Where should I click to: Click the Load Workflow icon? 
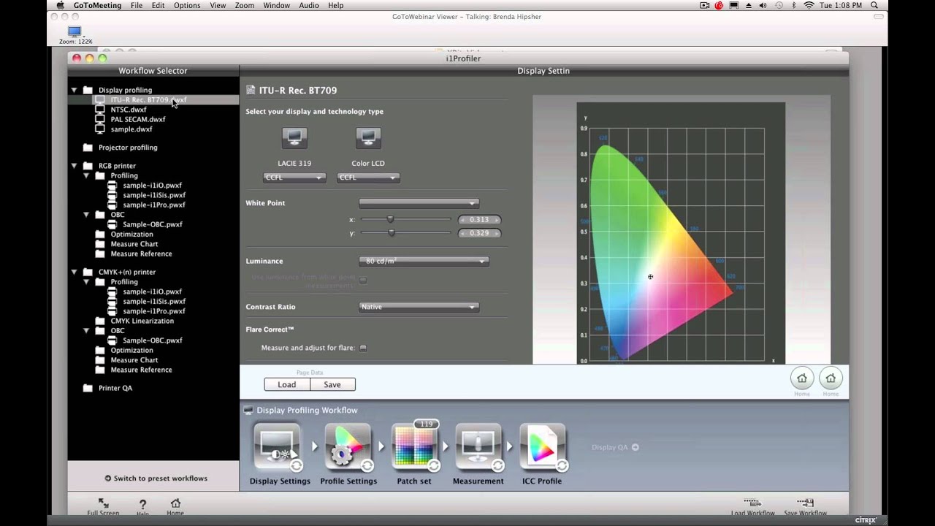[x=752, y=503]
